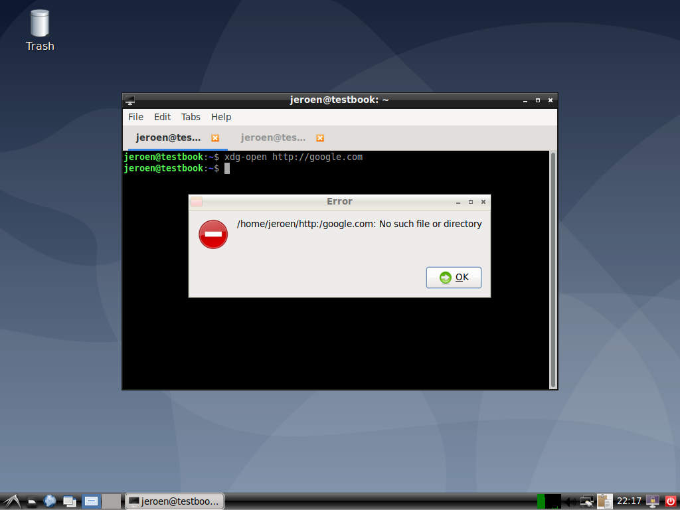Image resolution: width=680 pixels, height=510 pixels.
Task: Click the screen lock icon
Action: coord(652,502)
